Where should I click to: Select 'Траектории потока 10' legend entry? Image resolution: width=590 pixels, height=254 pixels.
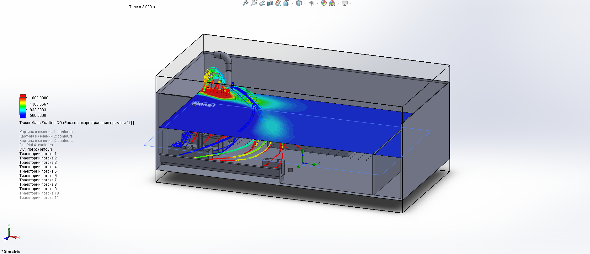coord(39,193)
